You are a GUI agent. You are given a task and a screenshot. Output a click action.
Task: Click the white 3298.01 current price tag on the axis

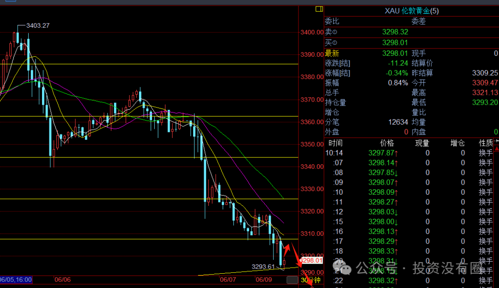point(311,261)
